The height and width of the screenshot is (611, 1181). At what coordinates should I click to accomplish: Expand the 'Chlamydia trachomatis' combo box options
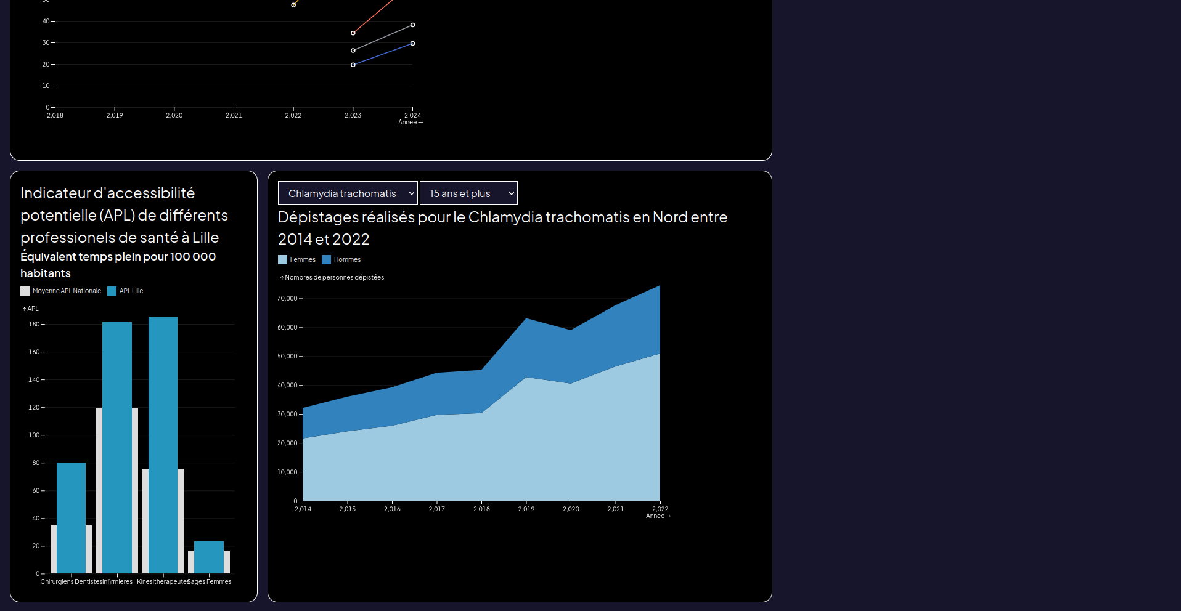point(347,193)
